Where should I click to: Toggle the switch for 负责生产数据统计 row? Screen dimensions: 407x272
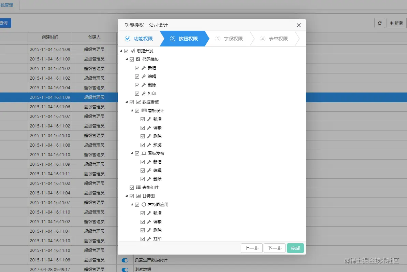click(x=125, y=260)
